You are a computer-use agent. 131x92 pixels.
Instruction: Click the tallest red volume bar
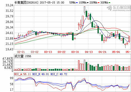[x=84, y=65]
